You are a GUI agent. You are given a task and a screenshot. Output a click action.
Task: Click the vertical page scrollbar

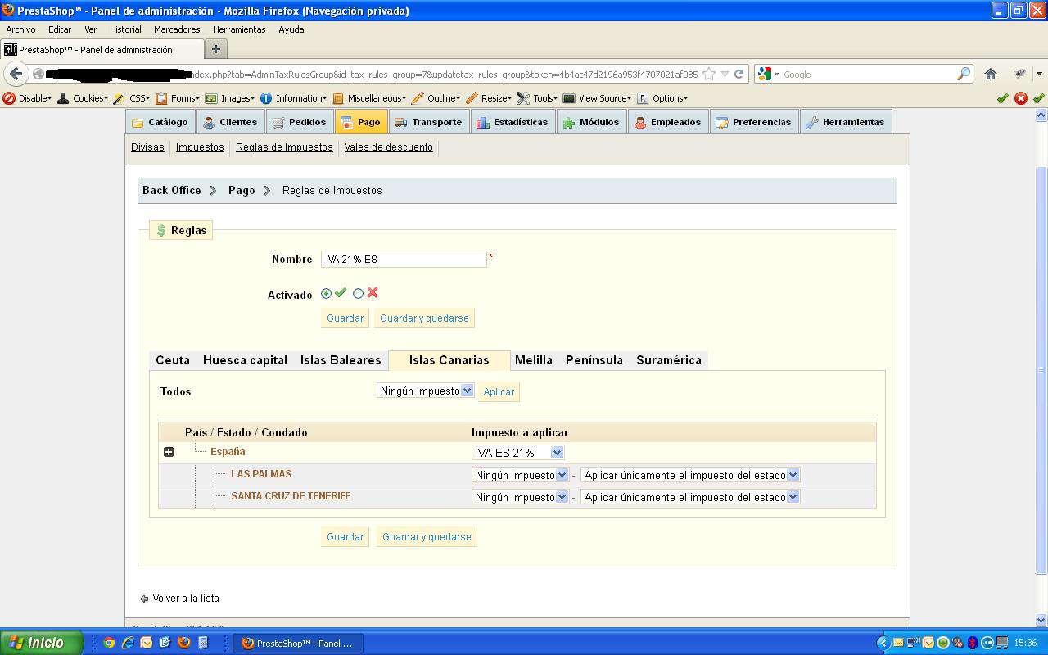tap(1041, 368)
